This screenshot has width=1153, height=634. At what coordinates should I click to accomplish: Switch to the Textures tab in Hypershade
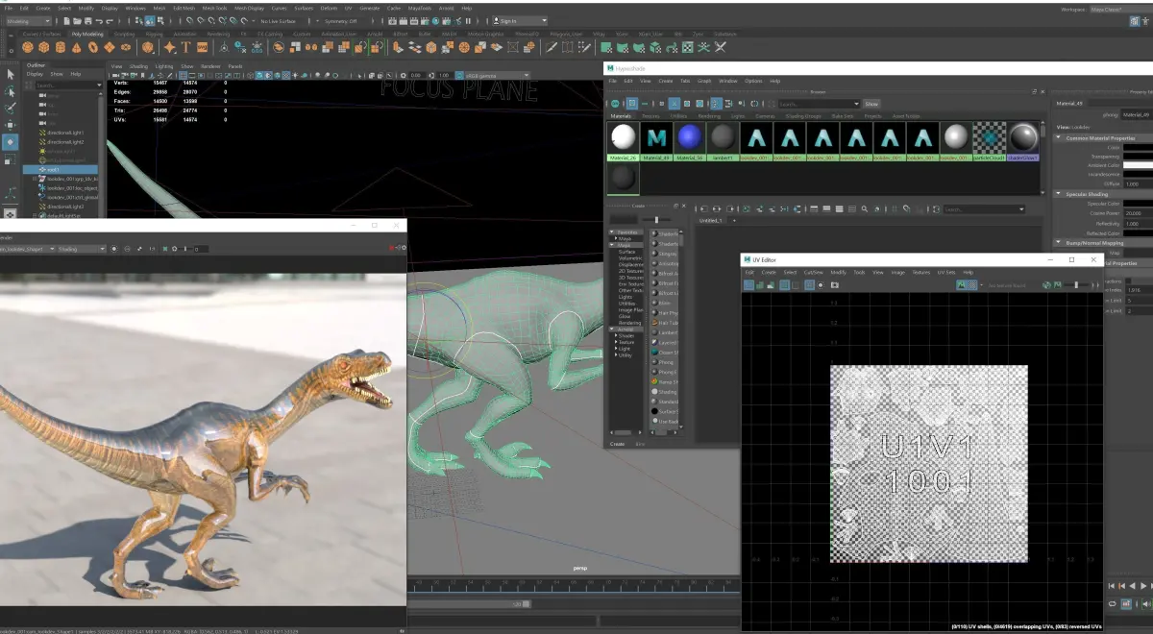(650, 115)
